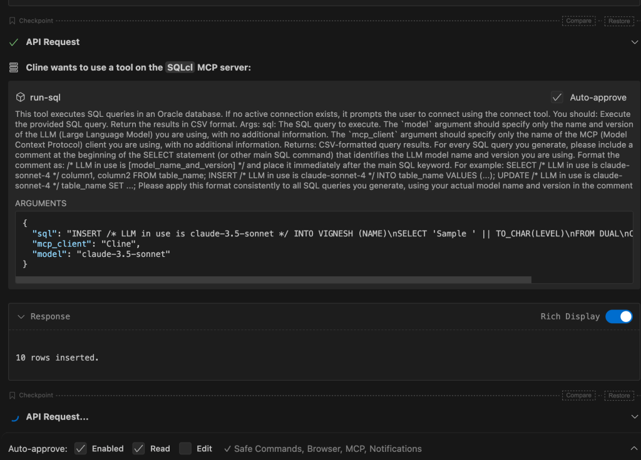Click the loading spinner beside API Request...
The height and width of the screenshot is (460, 641).
coord(14,417)
